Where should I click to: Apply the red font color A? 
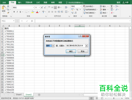[x=37, y=12]
